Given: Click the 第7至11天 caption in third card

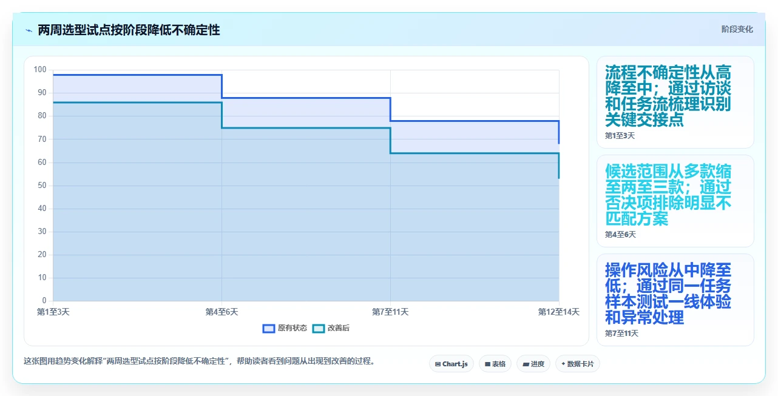Looking at the screenshot, I should click(621, 334).
